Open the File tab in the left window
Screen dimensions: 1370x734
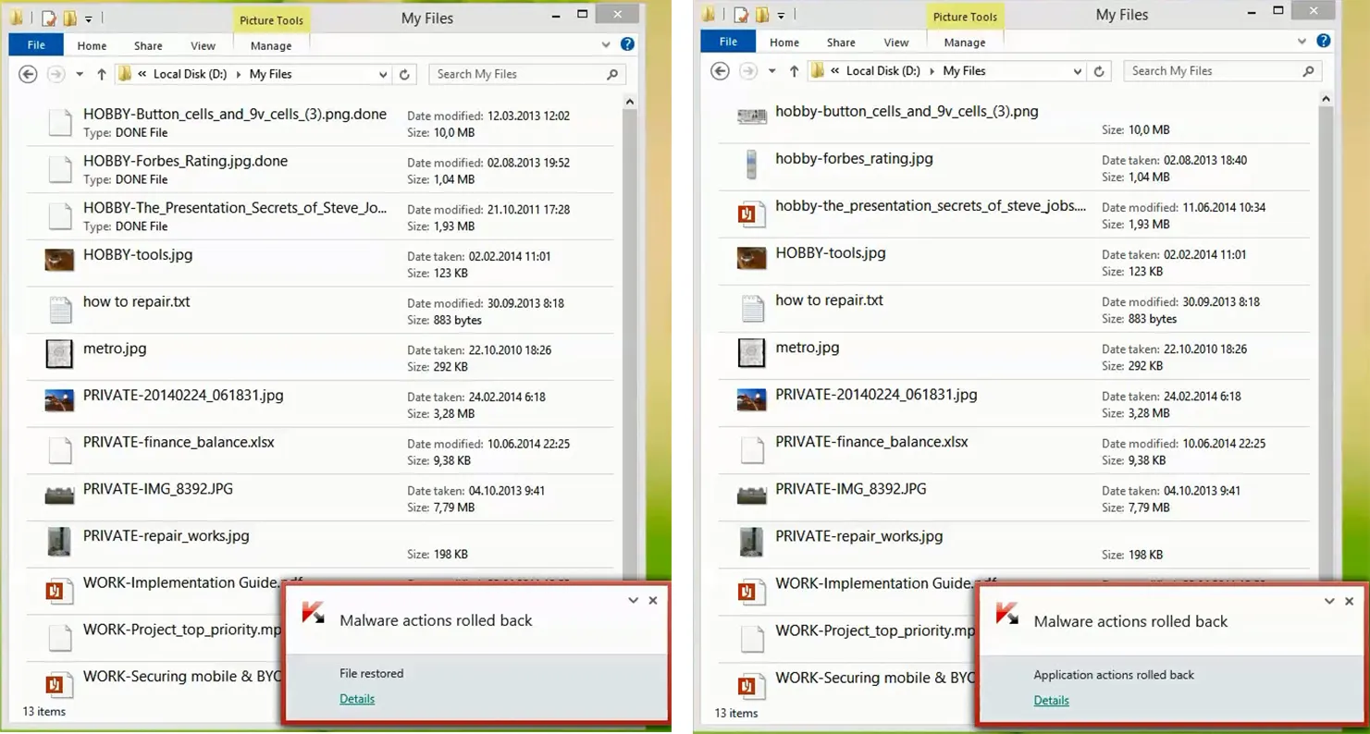click(x=36, y=45)
